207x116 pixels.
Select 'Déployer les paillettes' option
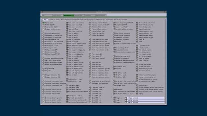(114, 48)
